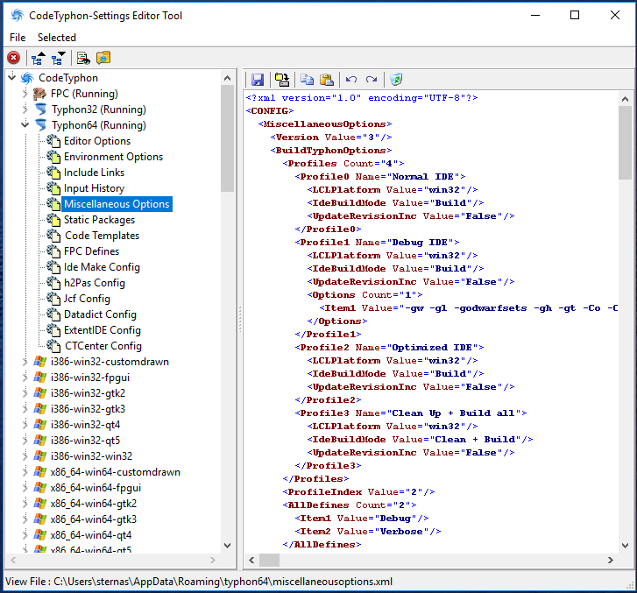Select Ide Make Config in the tree

[102, 267]
